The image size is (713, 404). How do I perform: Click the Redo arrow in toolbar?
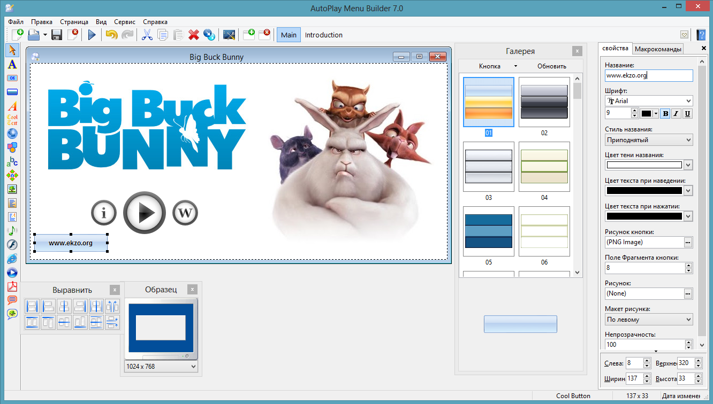coord(127,35)
